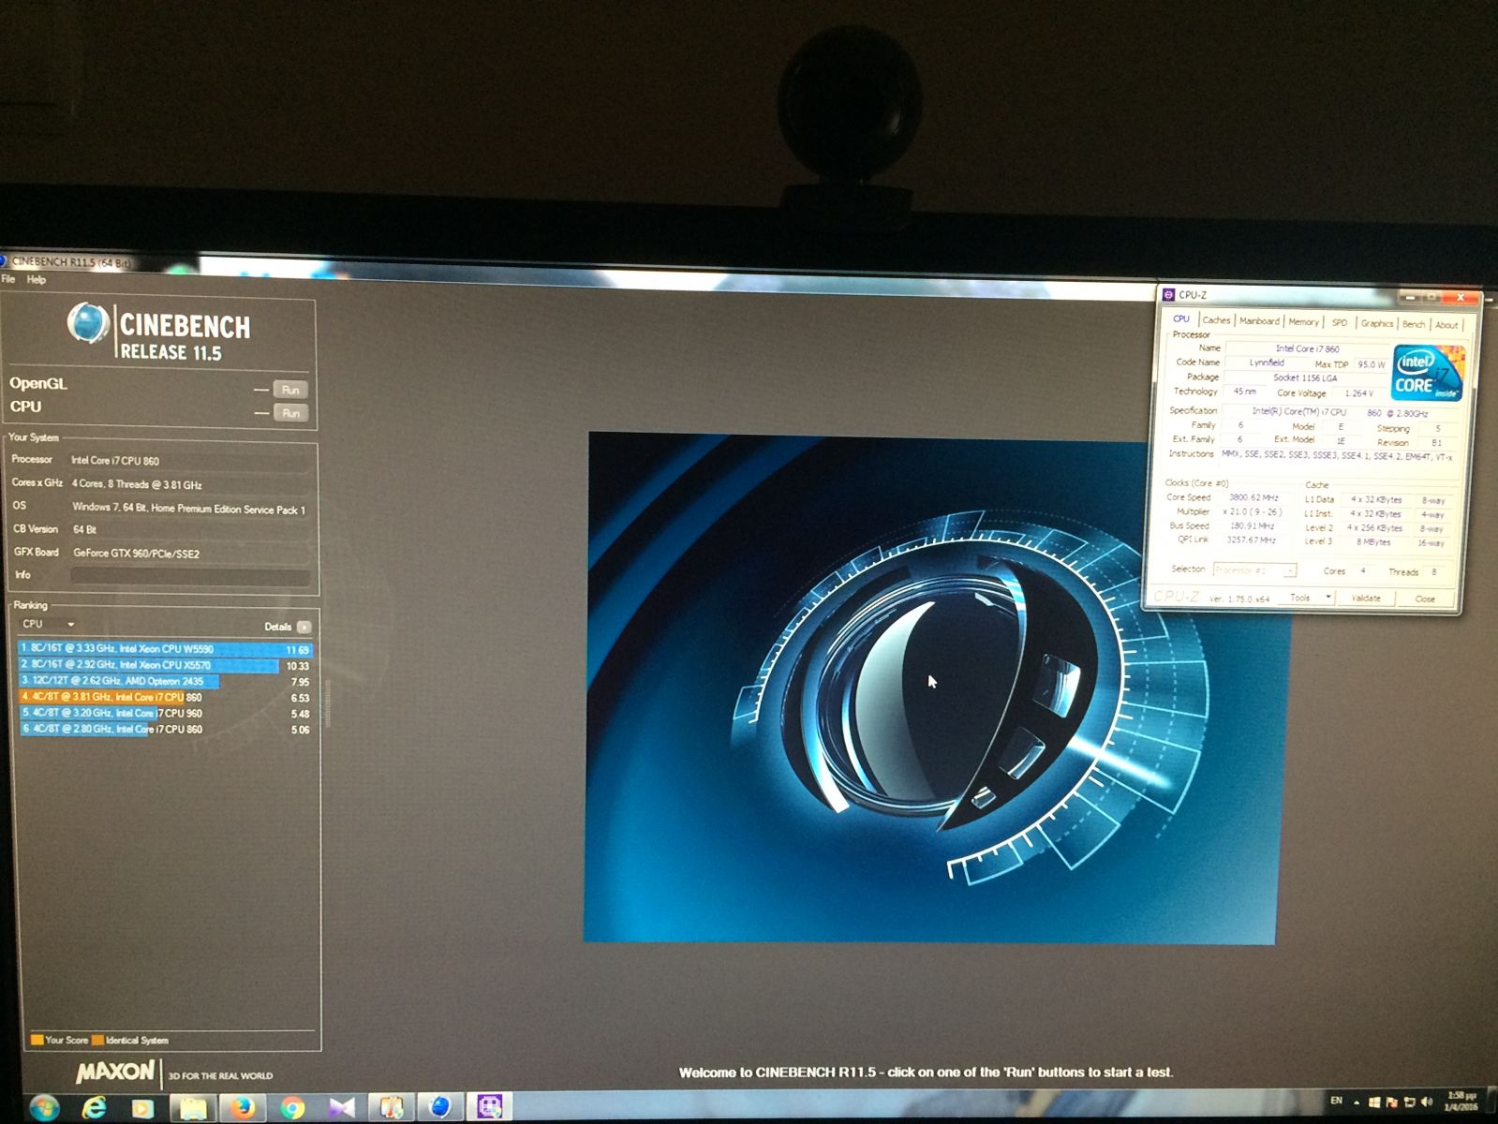1498x1124 pixels.
Task: Select the 2.80 GHz Core i7 CPU 860 row
Action: [165, 729]
